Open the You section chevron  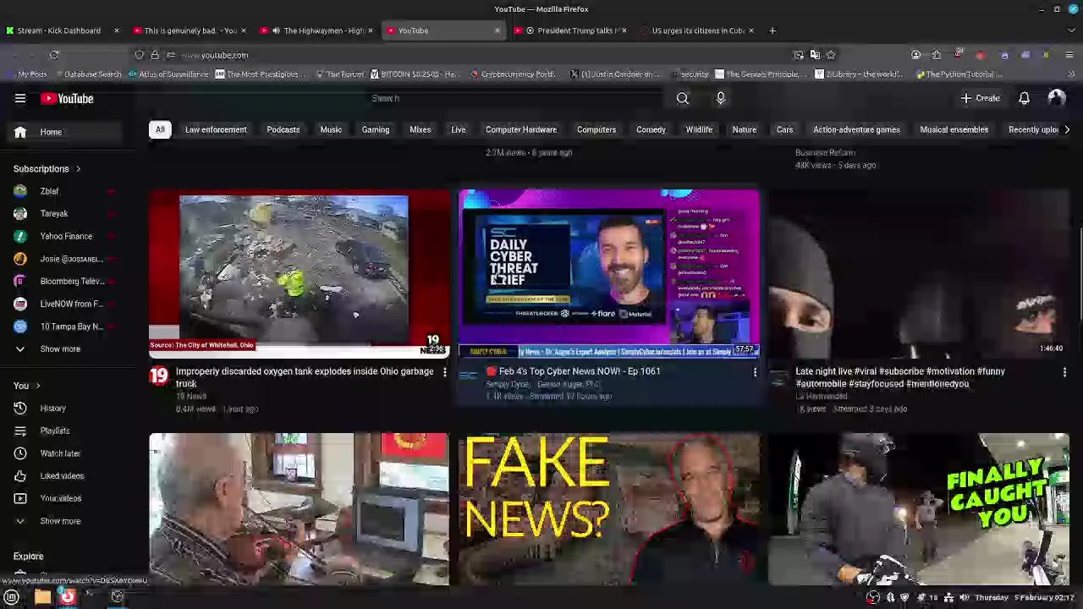click(x=38, y=386)
